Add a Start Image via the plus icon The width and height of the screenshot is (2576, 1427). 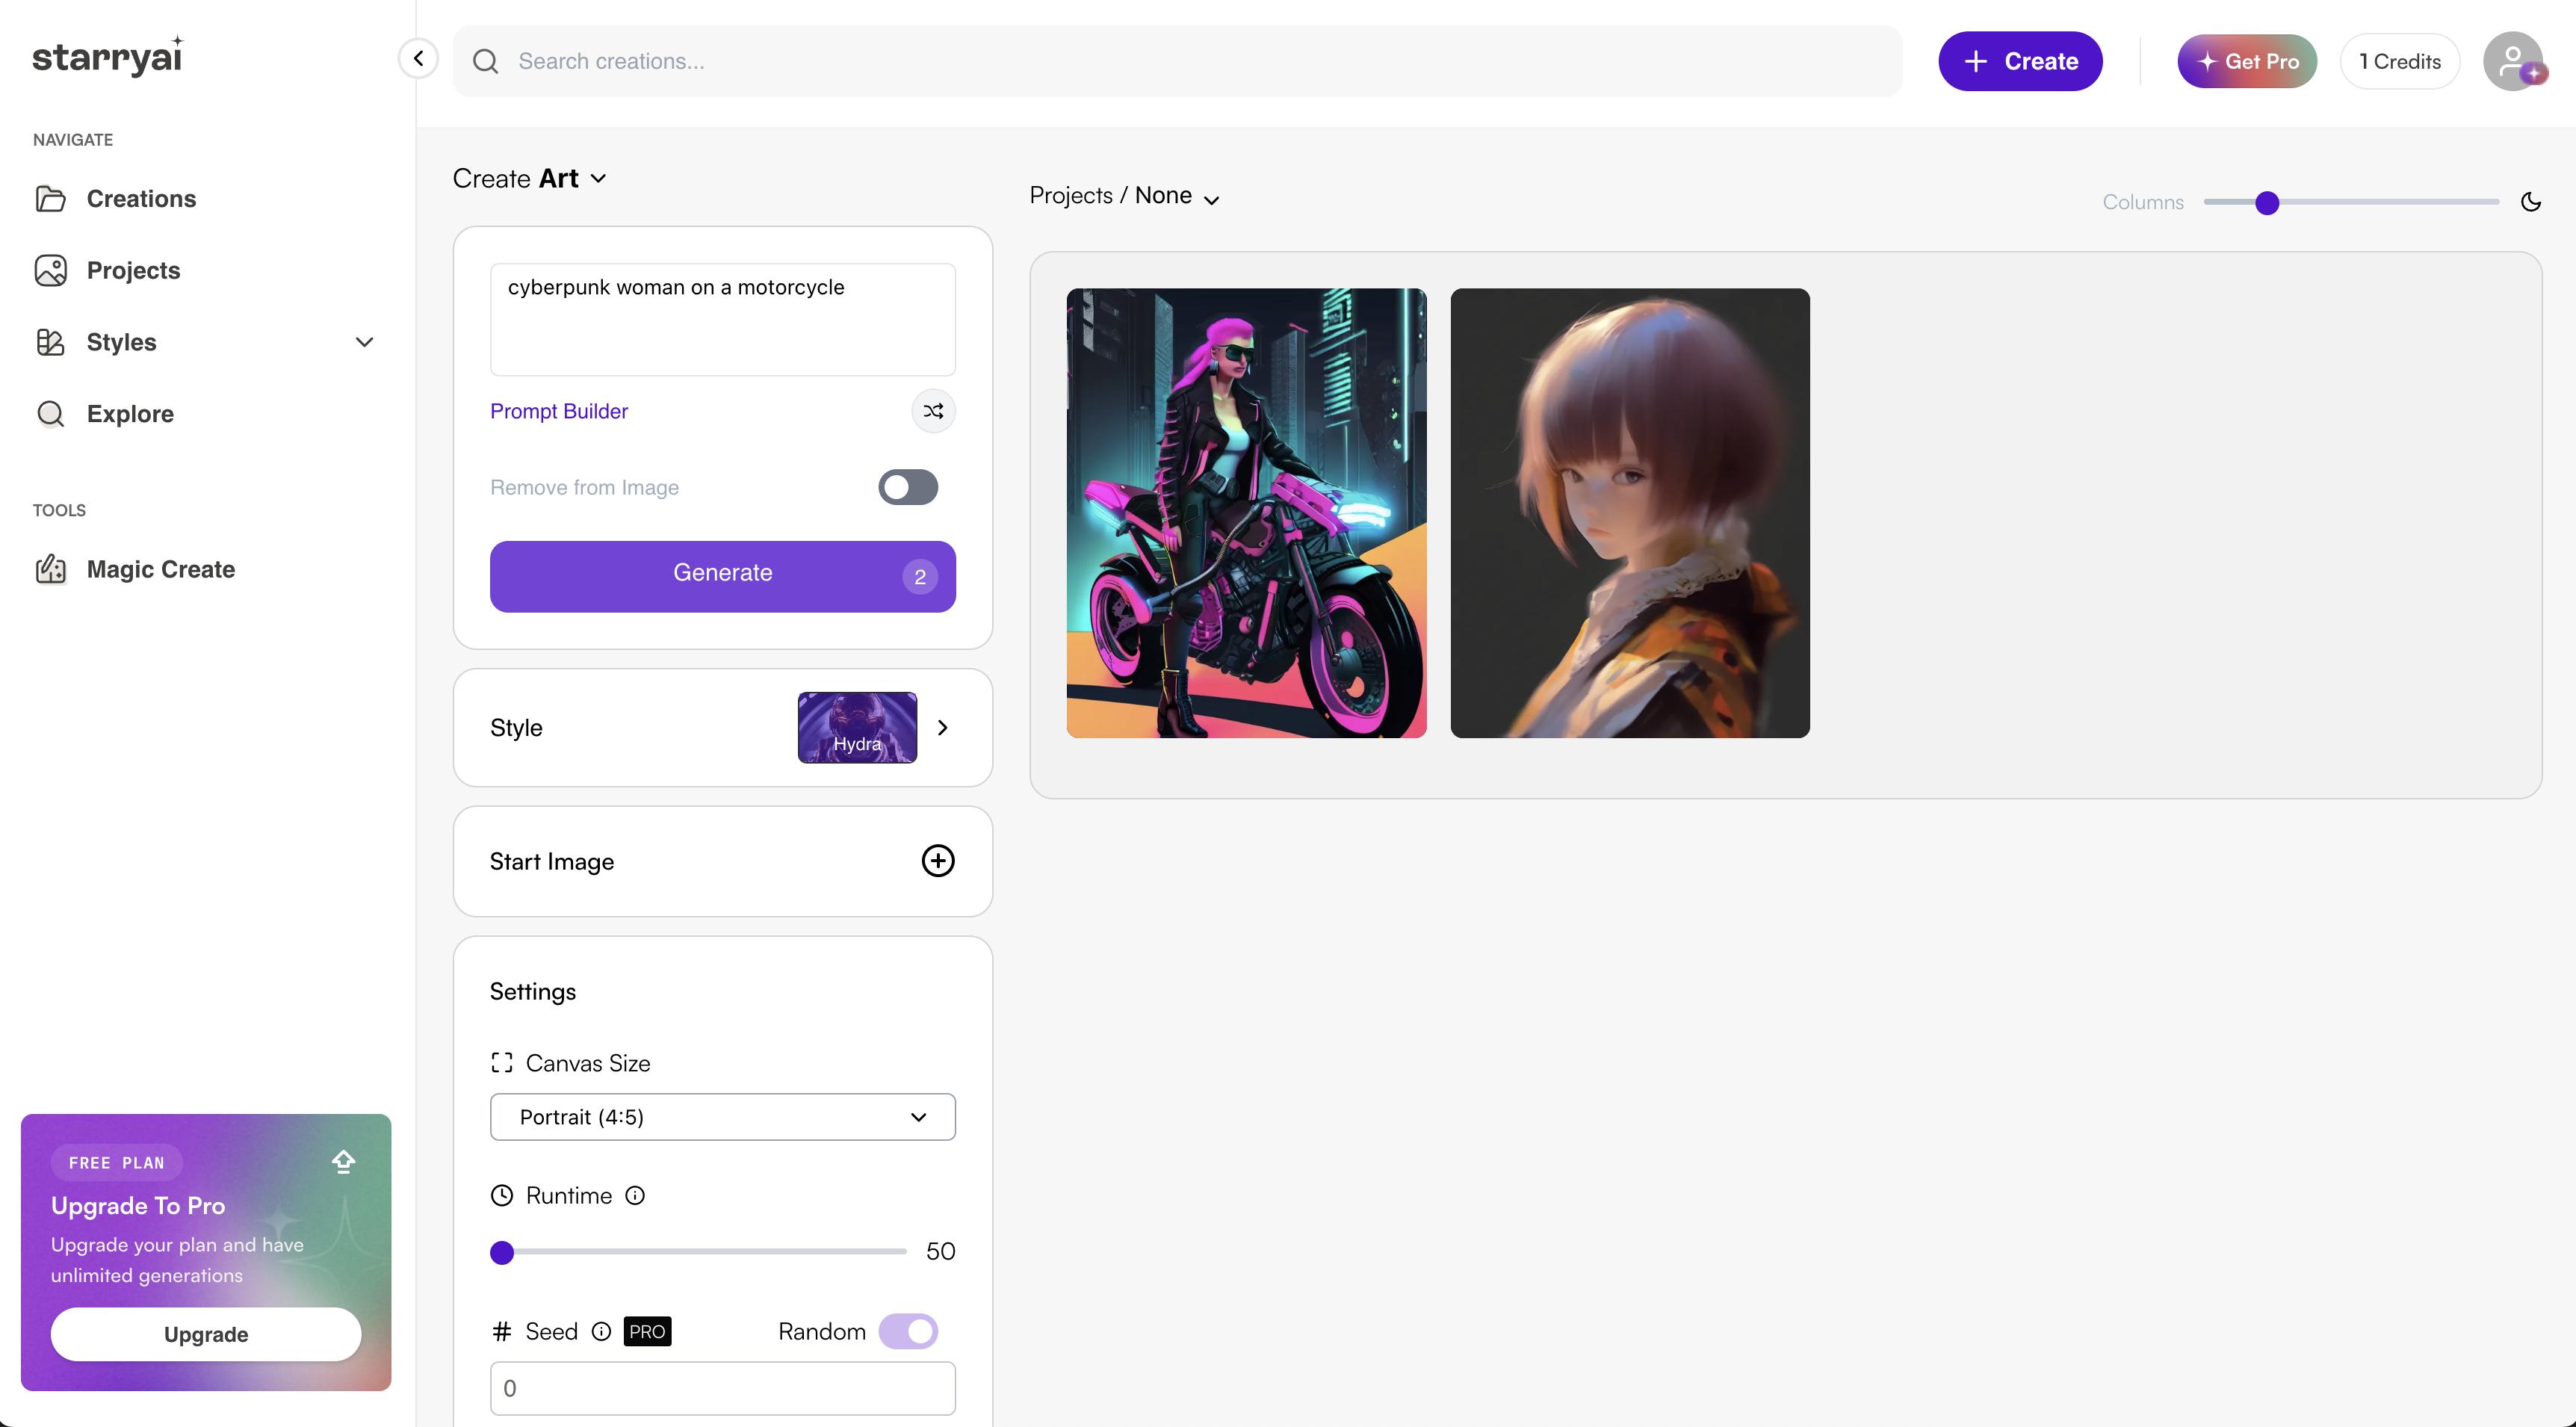coord(937,861)
